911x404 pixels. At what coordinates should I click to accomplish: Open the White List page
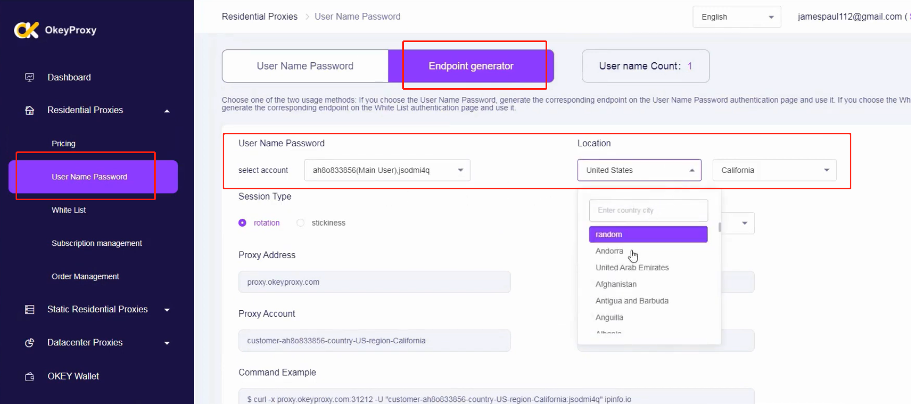pyautogui.click(x=69, y=210)
